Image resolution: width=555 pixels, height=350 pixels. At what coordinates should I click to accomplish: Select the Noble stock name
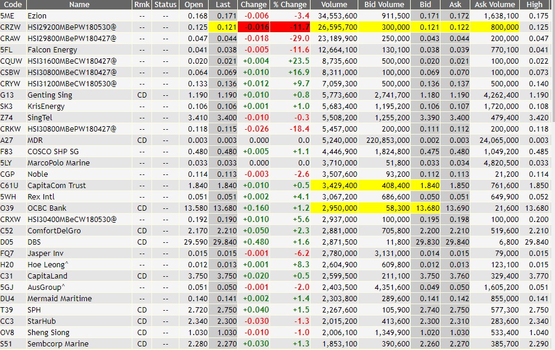click(38, 174)
